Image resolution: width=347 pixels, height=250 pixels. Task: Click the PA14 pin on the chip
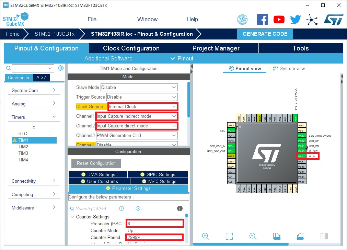click(x=295, y=118)
